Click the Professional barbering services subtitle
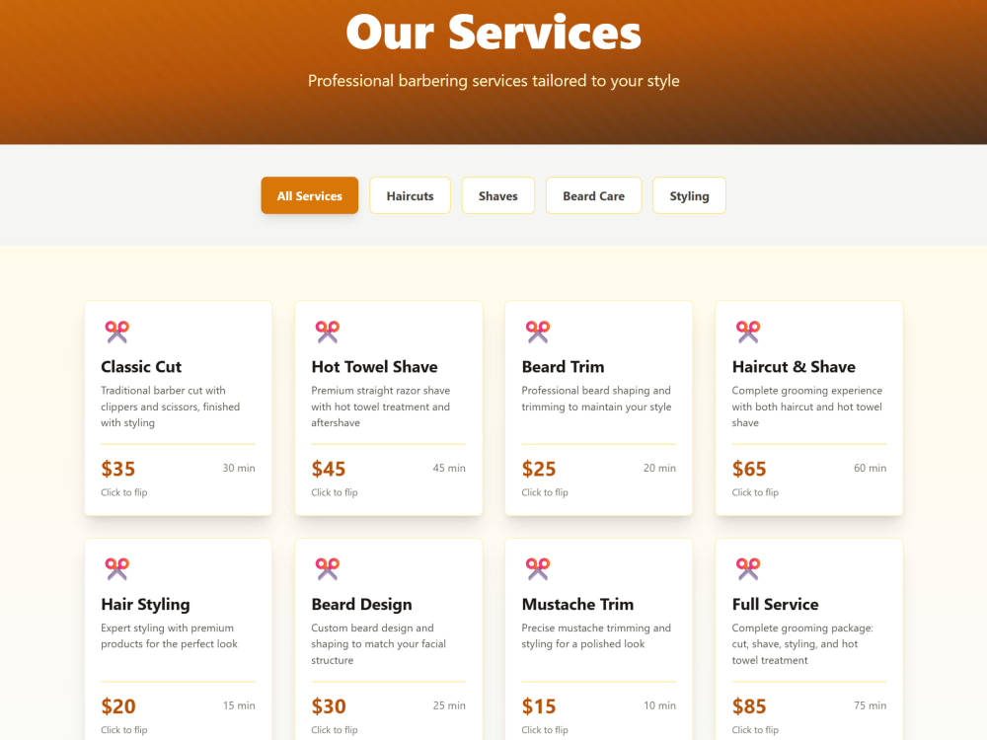 (493, 81)
